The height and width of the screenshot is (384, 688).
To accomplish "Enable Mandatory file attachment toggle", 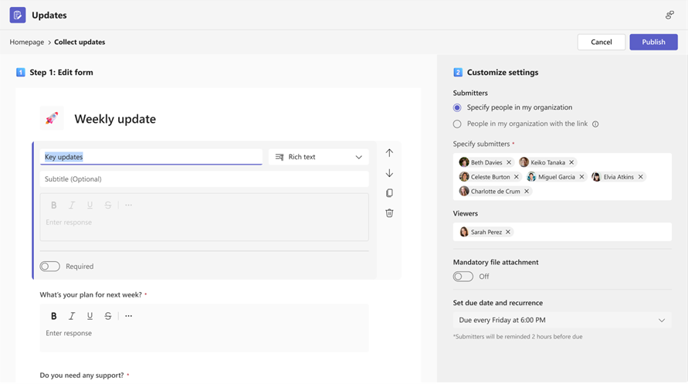I will coord(463,277).
